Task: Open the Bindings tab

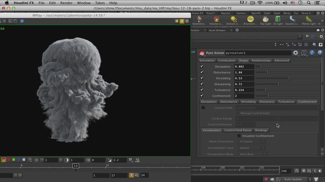Action: 261,130
